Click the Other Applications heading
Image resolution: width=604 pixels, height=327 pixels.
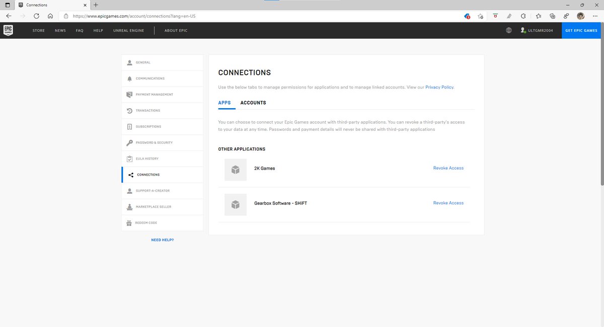(x=242, y=149)
